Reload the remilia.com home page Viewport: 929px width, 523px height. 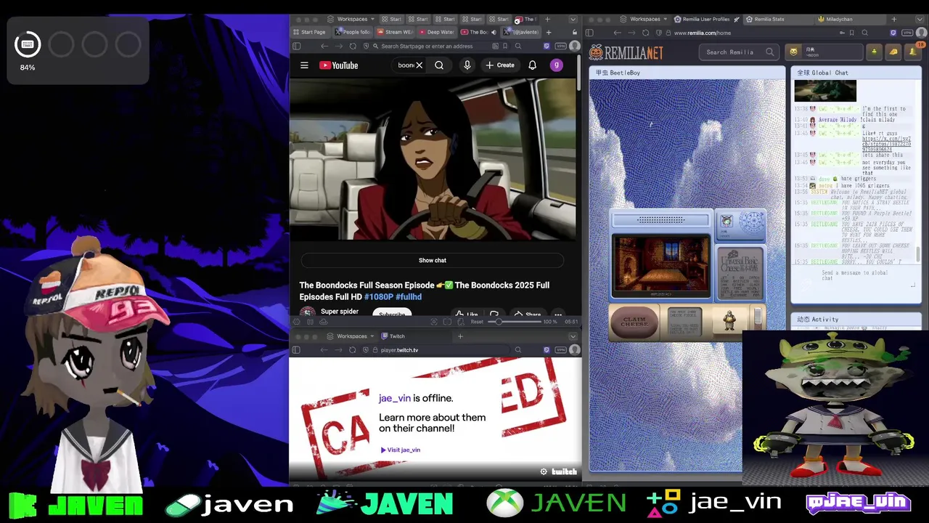(645, 33)
